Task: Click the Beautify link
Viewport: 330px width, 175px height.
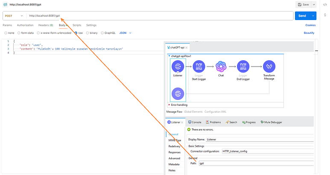Action: [x=309, y=33]
